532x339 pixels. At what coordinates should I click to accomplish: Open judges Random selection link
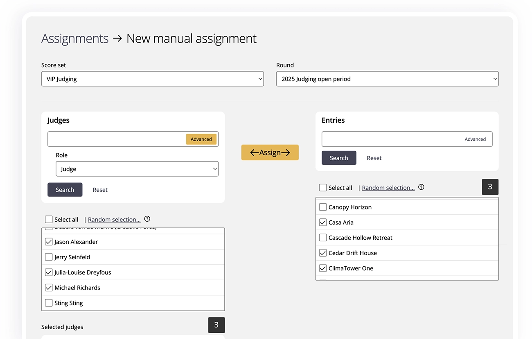114,220
